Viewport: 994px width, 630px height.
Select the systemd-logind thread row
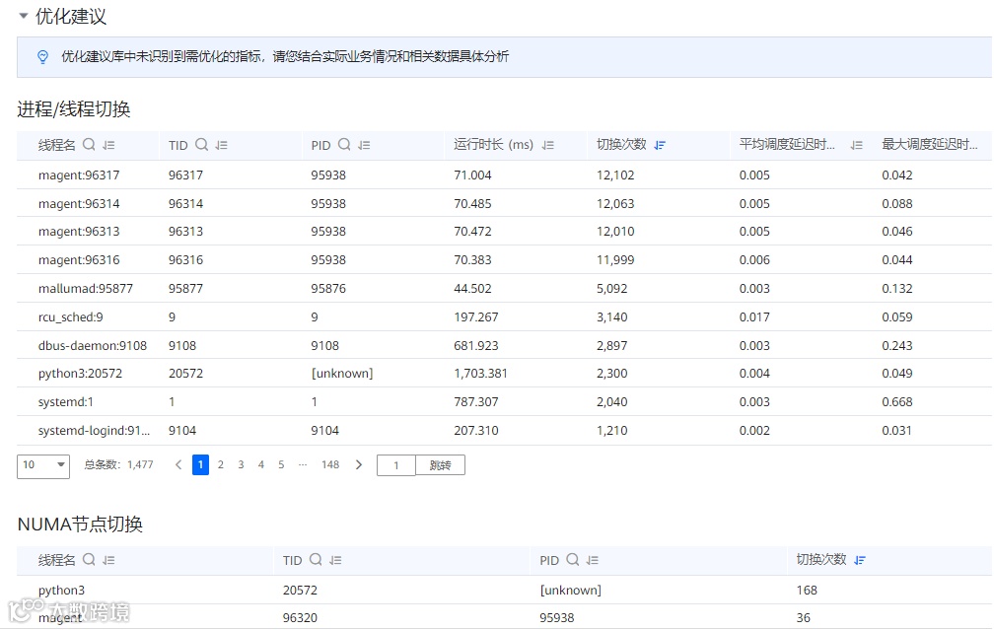coord(504,430)
